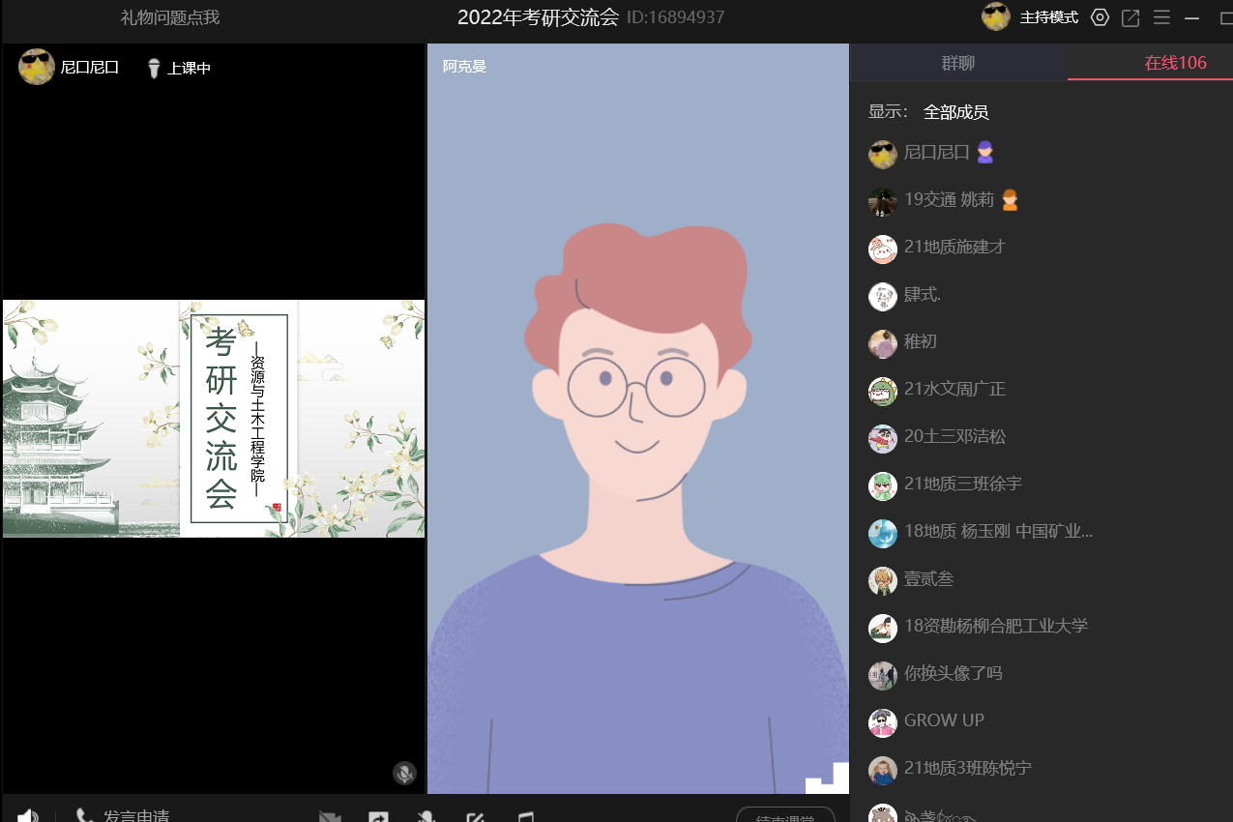
Task: Open the 主持模式 mode dropdown
Action: (1048, 17)
